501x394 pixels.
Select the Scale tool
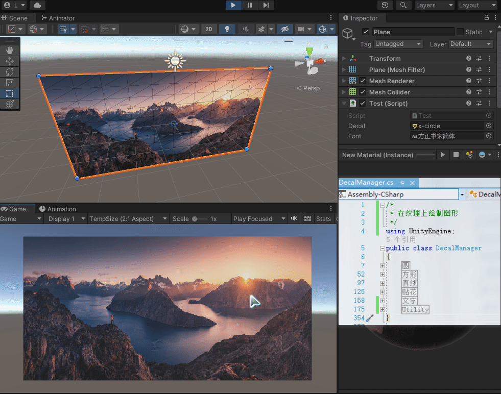point(10,83)
